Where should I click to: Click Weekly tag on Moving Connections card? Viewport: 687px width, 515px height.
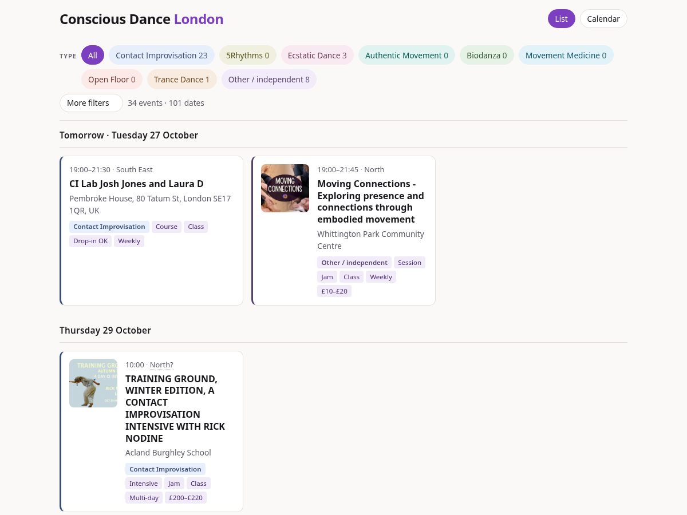[x=381, y=277]
